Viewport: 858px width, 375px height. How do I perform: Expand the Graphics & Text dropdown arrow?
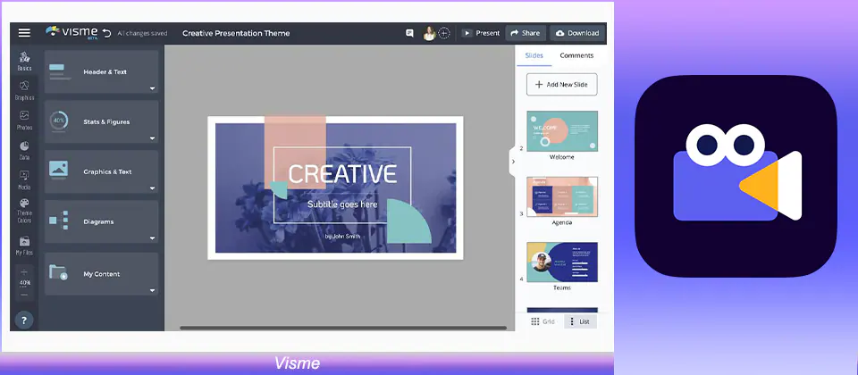pos(152,188)
